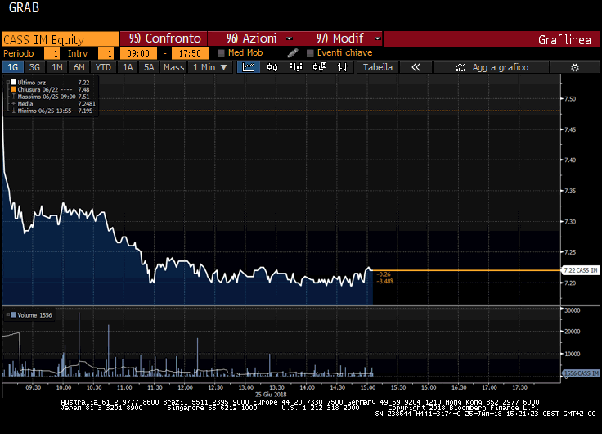Open the 1 Min interval dropdown

(x=212, y=67)
